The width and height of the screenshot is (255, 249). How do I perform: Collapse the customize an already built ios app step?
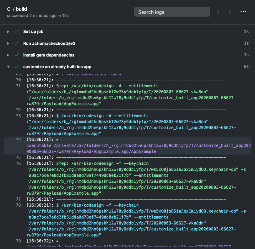point(8,67)
